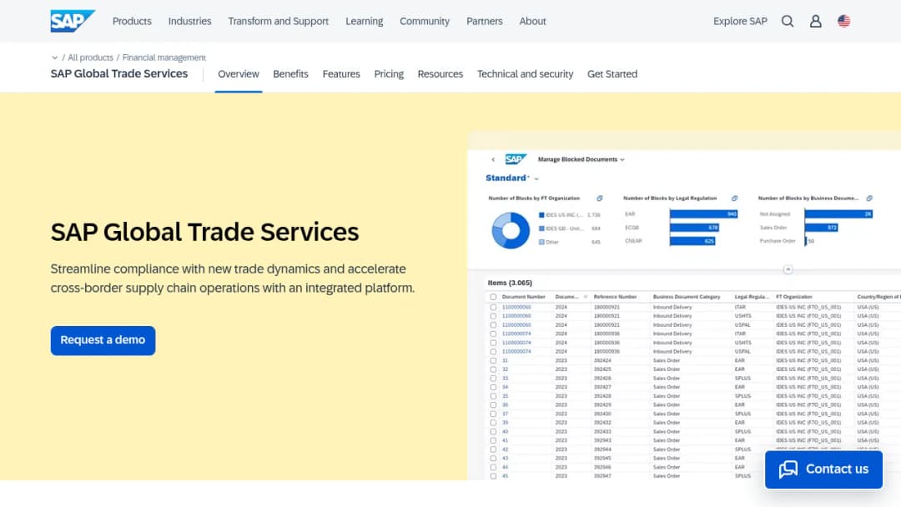Image resolution: width=901 pixels, height=507 pixels.
Task: Open document number 36 link
Action: (x=505, y=404)
